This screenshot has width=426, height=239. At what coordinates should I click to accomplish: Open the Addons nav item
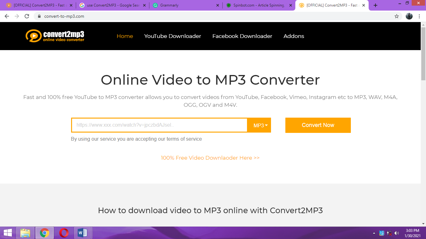pyautogui.click(x=294, y=36)
